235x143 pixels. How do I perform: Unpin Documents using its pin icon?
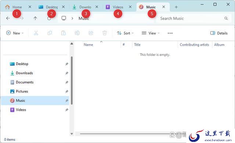67,82
